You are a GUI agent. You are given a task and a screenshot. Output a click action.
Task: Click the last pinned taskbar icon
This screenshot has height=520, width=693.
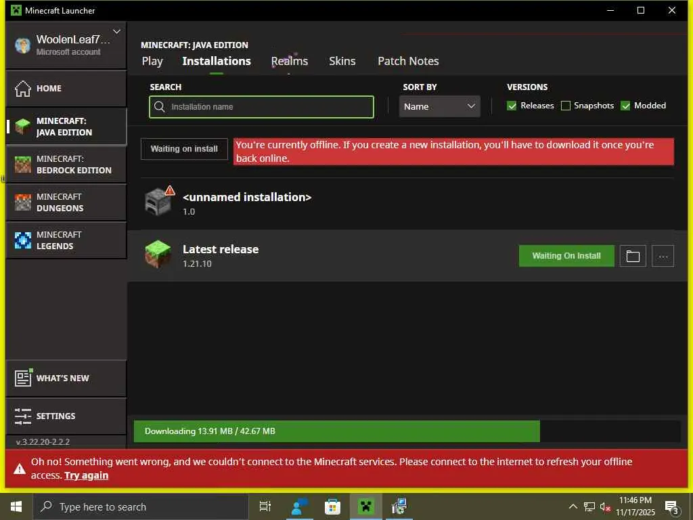[399, 506]
